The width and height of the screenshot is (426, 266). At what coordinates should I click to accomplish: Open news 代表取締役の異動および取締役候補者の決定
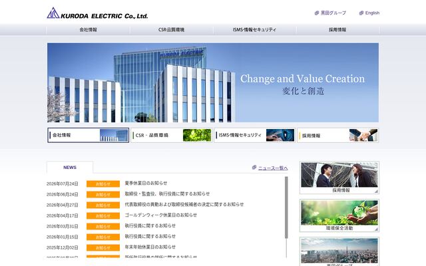pos(184,204)
